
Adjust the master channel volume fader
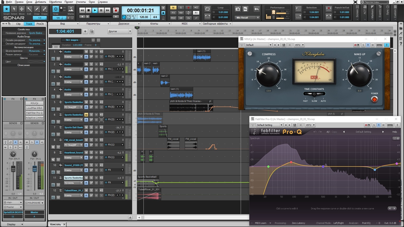click(35, 168)
